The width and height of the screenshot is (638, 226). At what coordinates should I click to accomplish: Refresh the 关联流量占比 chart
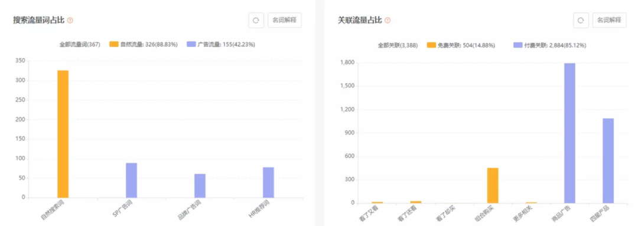click(x=581, y=20)
